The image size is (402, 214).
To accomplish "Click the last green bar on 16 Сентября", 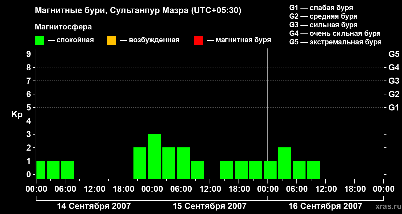I will (314, 170).
